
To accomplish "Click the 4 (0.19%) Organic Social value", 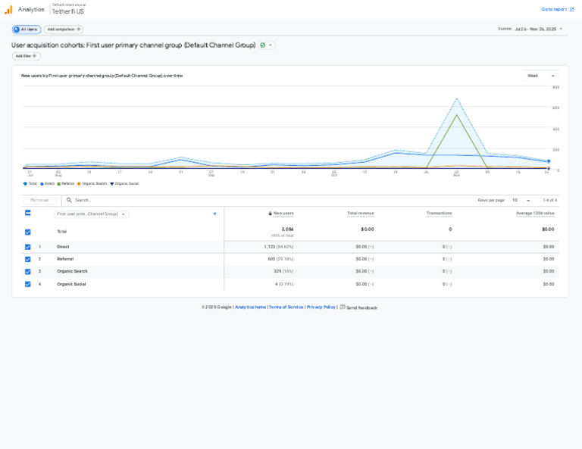I will point(284,284).
